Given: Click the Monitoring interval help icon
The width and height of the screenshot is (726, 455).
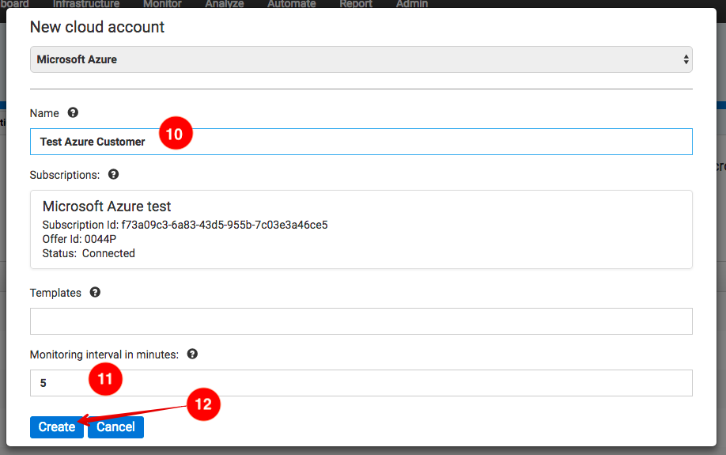Looking at the screenshot, I should [x=192, y=354].
